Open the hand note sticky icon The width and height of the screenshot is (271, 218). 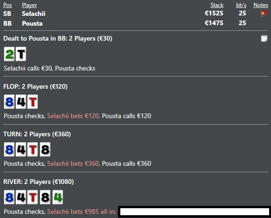point(264,38)
